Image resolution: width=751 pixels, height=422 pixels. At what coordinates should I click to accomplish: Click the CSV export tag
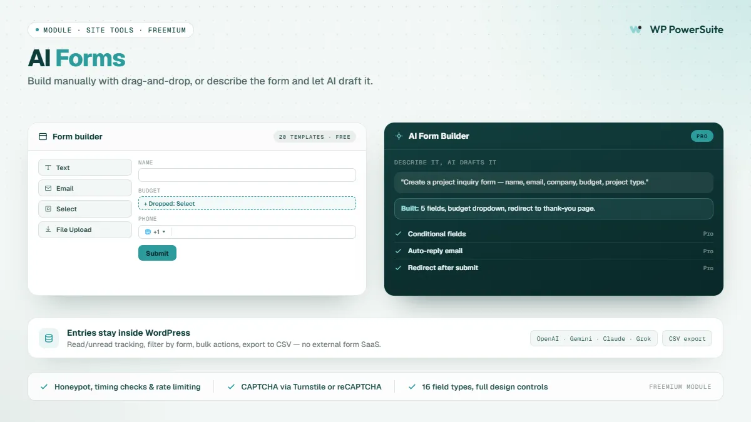coord(687,338)
